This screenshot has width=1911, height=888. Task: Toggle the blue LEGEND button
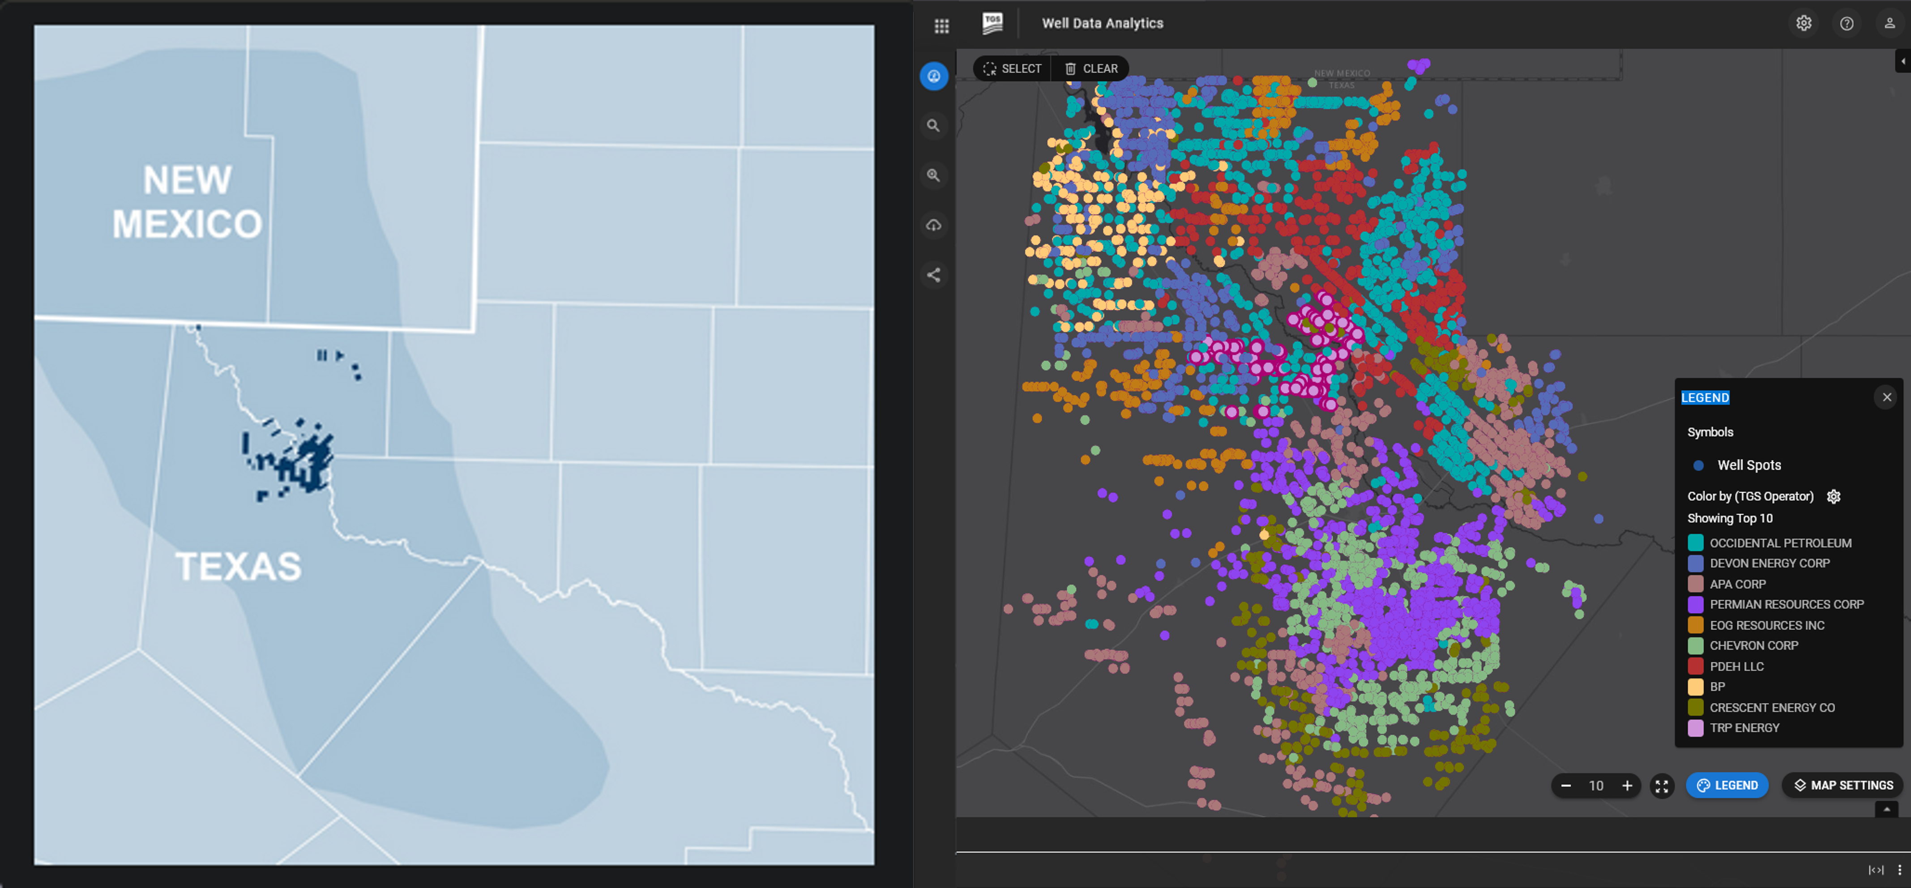(x=1727, y=786)
